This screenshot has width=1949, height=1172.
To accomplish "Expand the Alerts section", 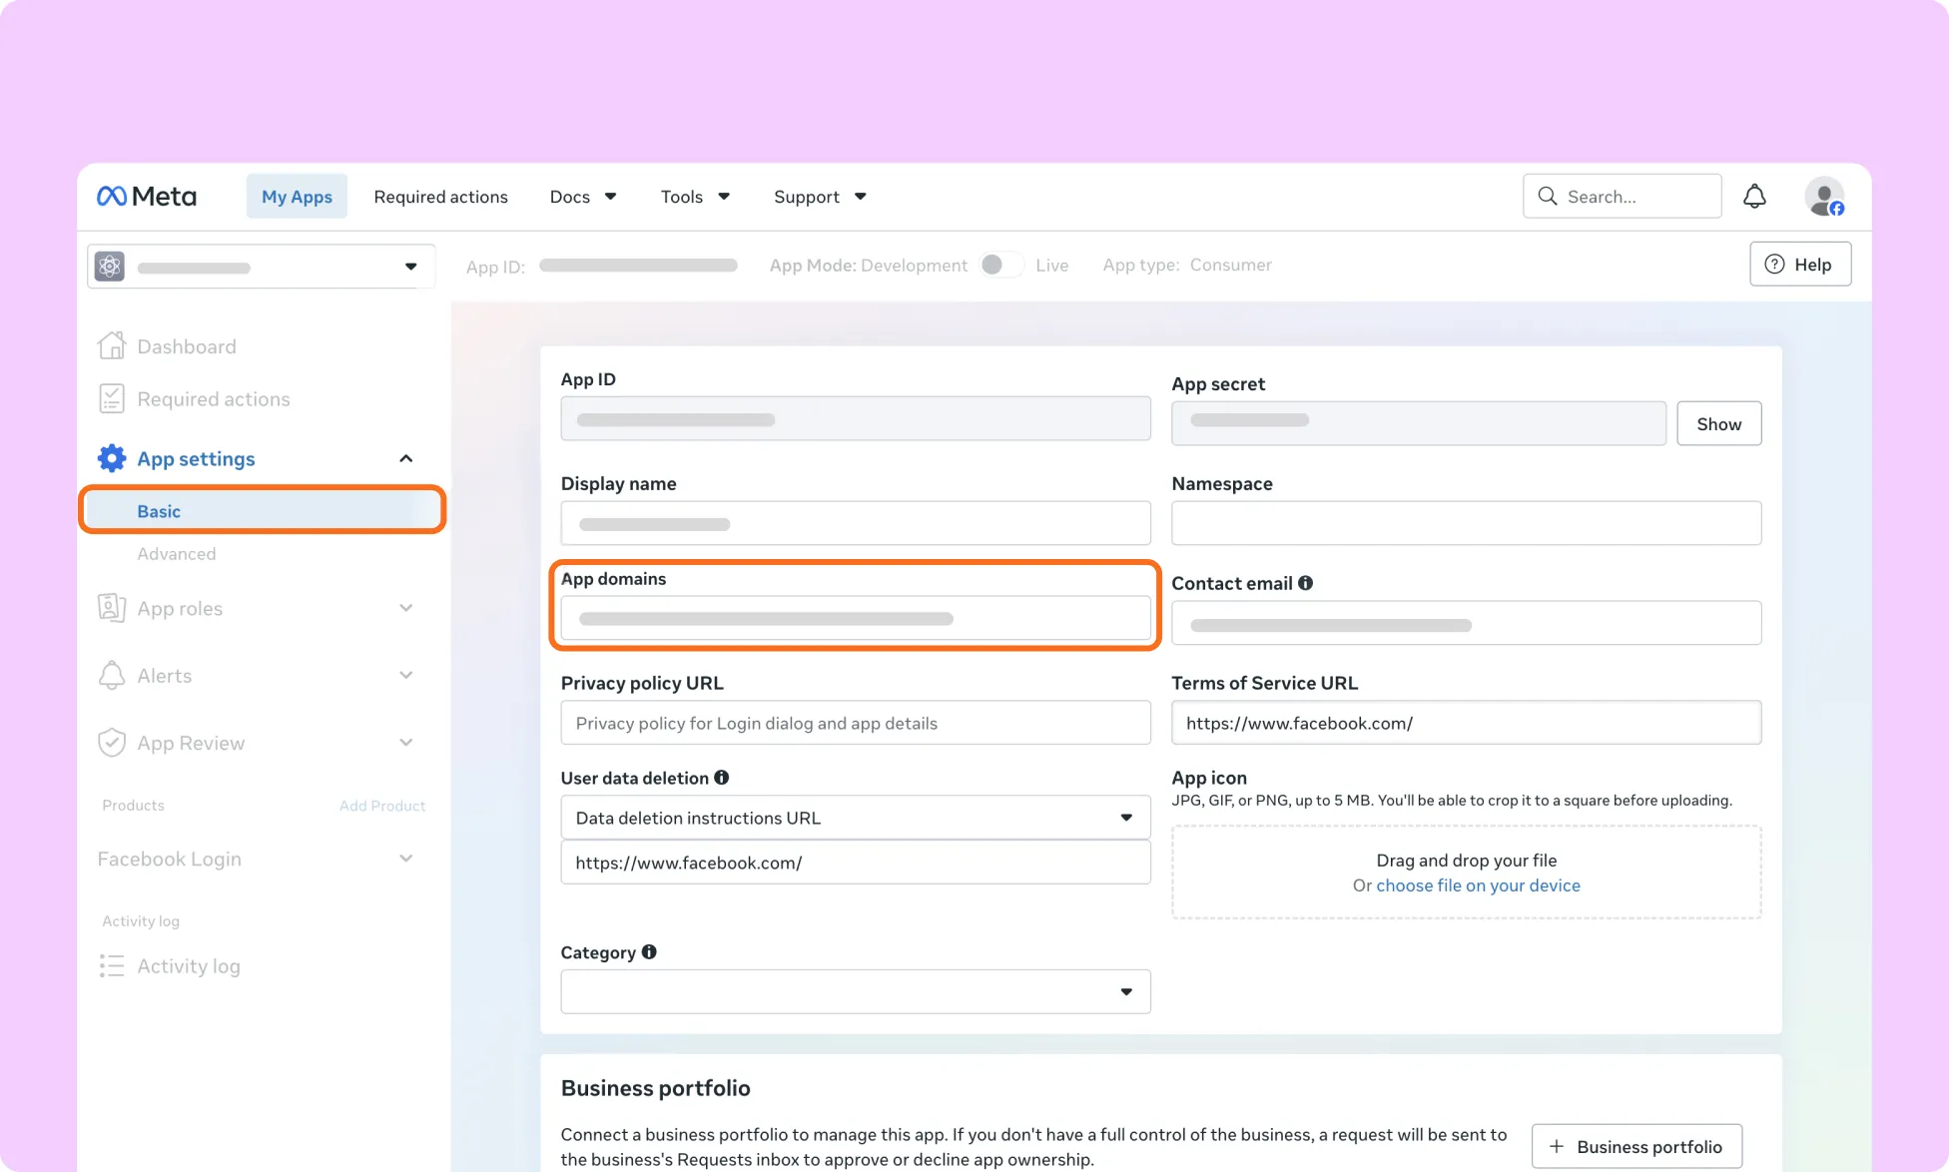I will pyautogui.click(x=406, y=675).
